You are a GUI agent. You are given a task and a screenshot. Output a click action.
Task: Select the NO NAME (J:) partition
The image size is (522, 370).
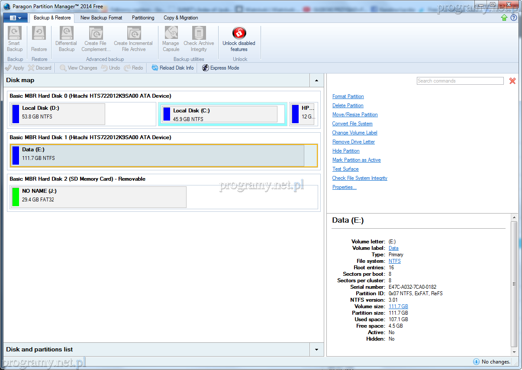pyautogui.click(x=98, y=197)
